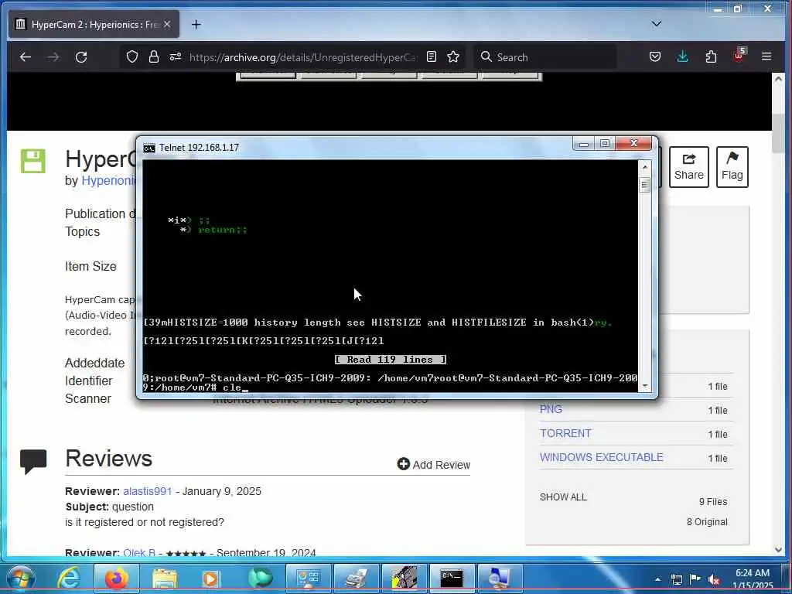Click Add Review link
792x594 pixels.
tap(433, 464)
